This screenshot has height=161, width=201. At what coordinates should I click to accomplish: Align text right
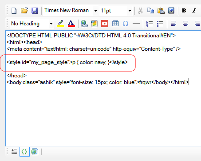click(x=197, y=24)
